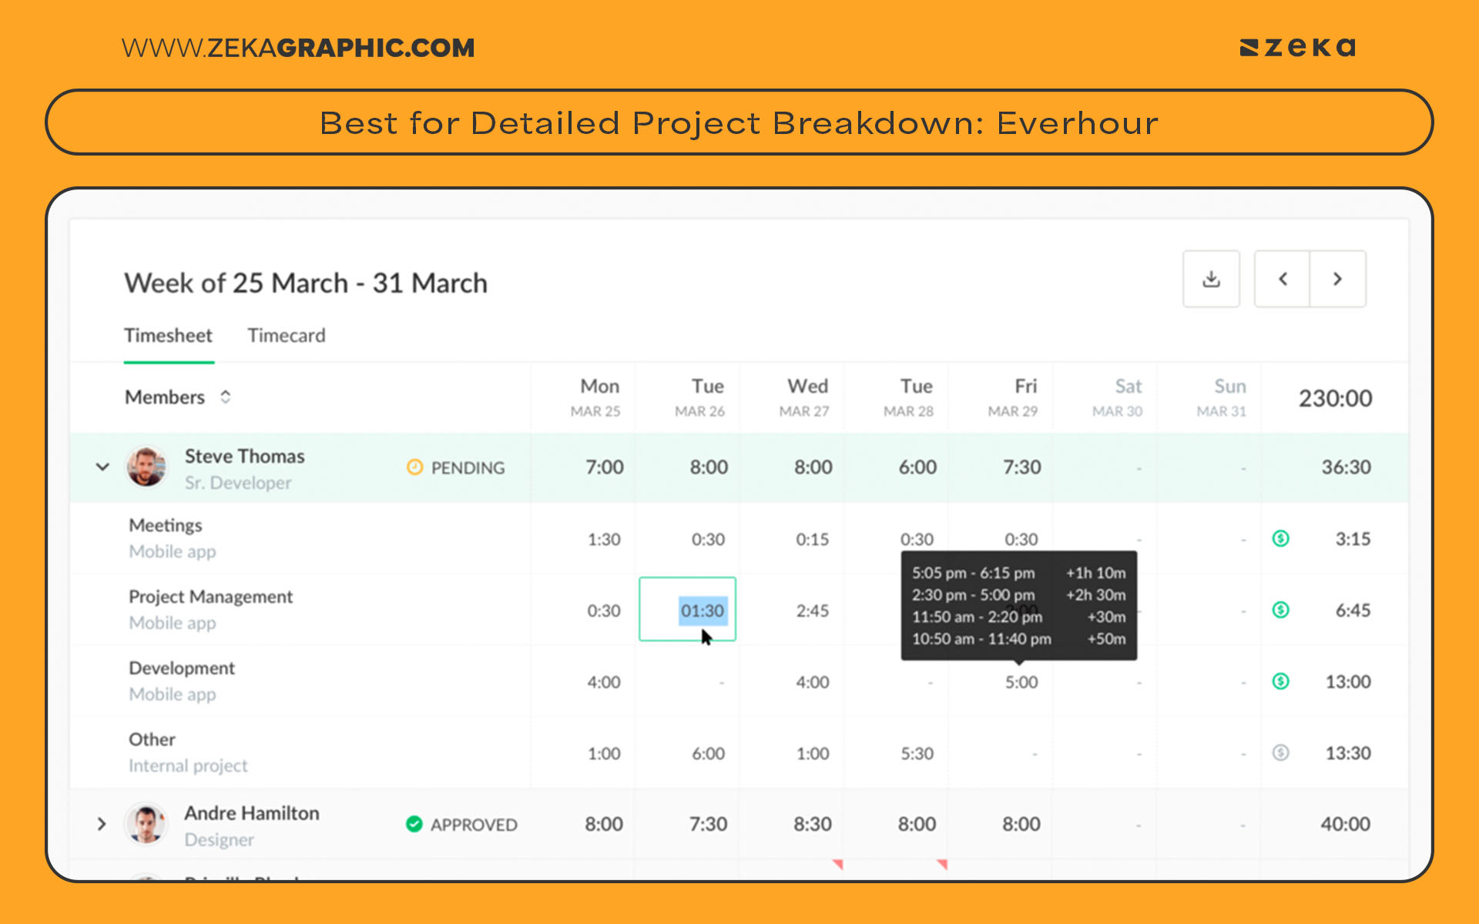1479x924 pixels.
Task: Collapse Steve Thomas's expanded timesheet rows
Action: [102, 467]
